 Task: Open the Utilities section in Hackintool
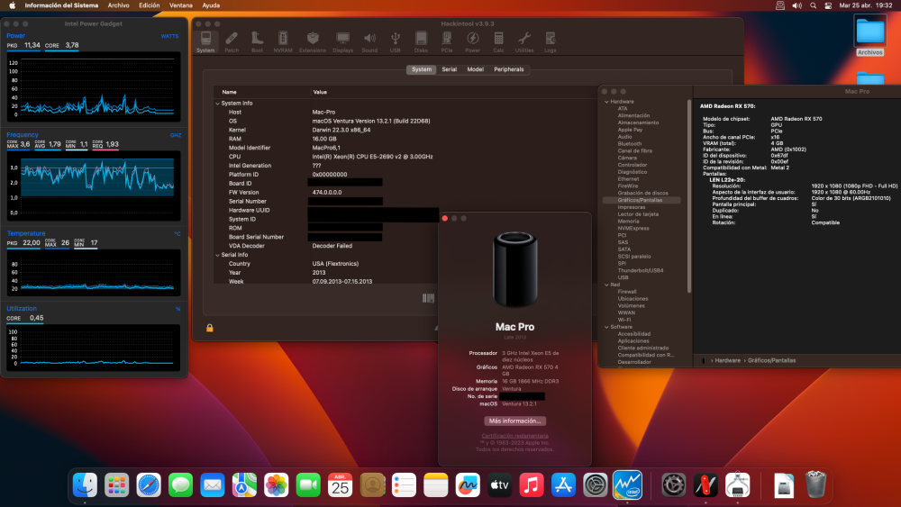point(524,42)
